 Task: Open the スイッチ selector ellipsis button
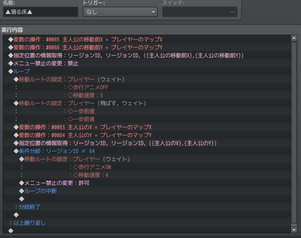[232, 12]
